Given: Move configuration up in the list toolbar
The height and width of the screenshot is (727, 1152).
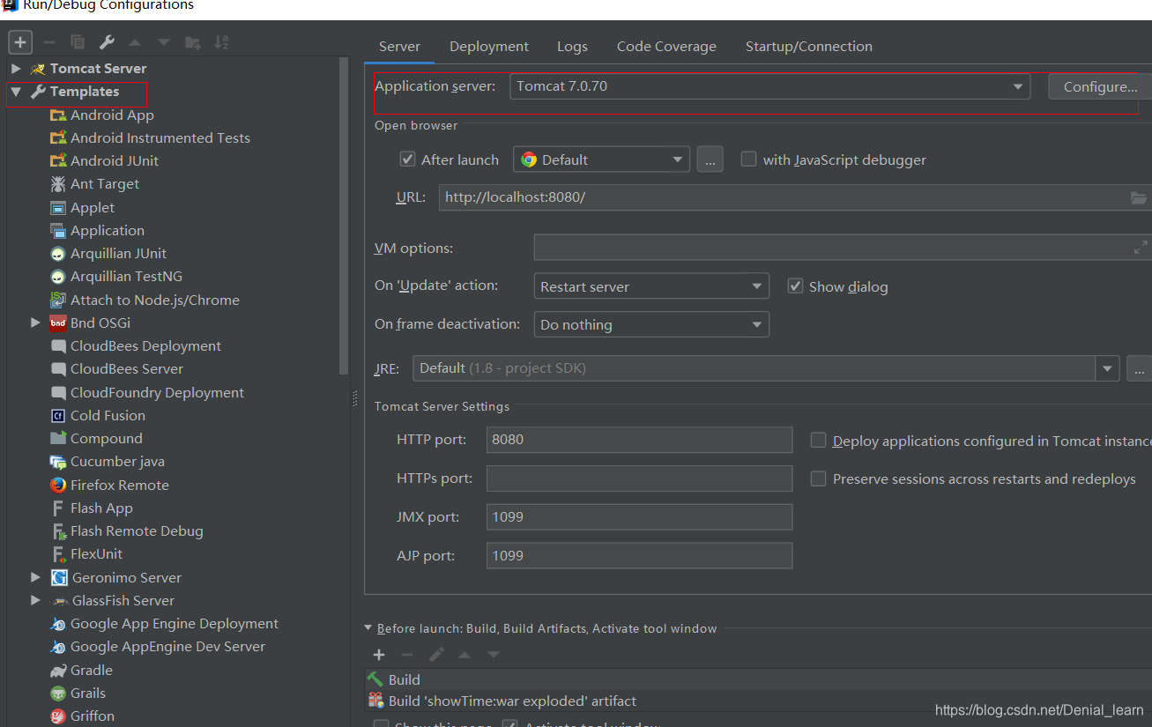Looking at the screenshot, I should click(135, 42).
